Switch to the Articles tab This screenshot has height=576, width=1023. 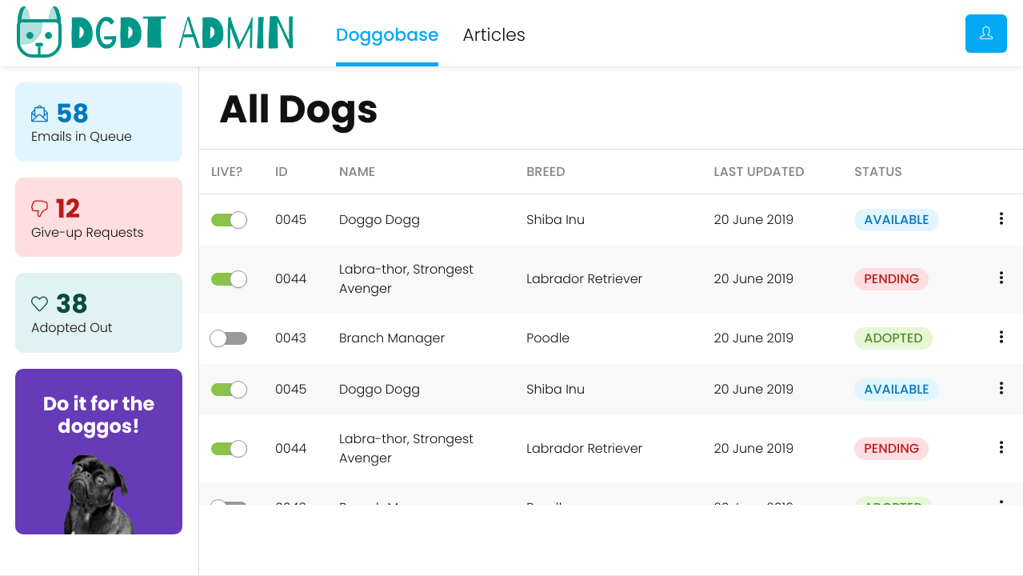pyautogui.click(x=494, y=35)
